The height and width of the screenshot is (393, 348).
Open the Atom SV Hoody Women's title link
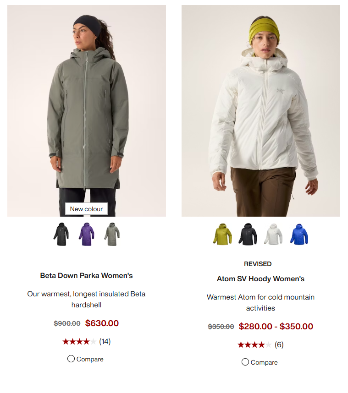(x=261, y=278)
